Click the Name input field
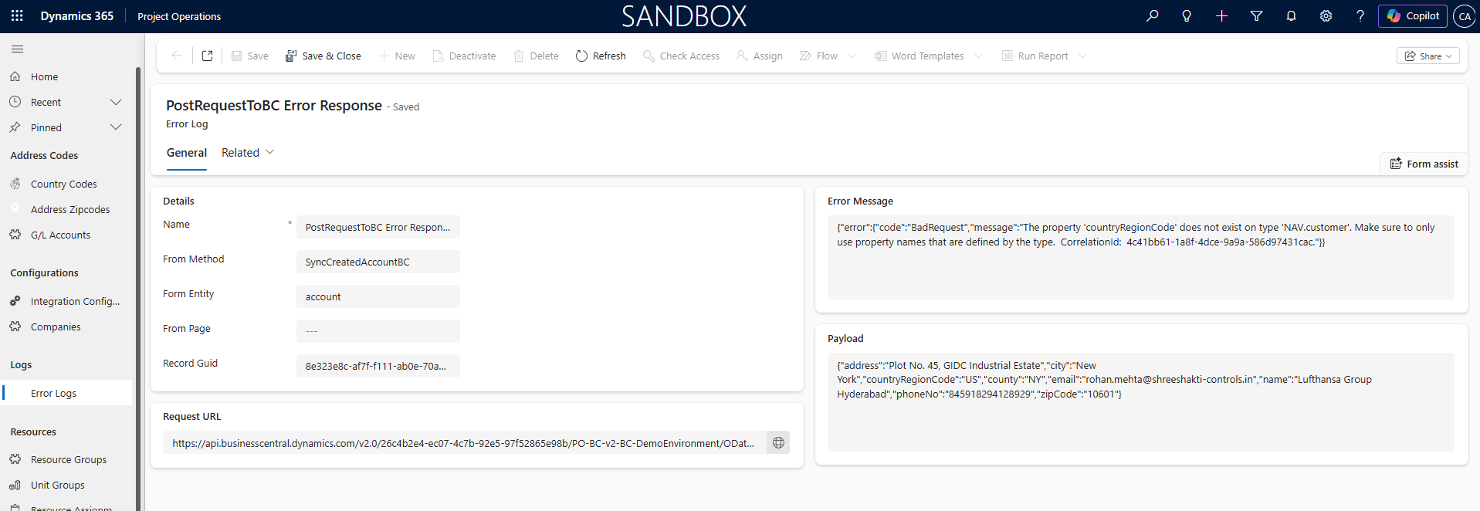 pyautogui.click(x=378, y=227)
